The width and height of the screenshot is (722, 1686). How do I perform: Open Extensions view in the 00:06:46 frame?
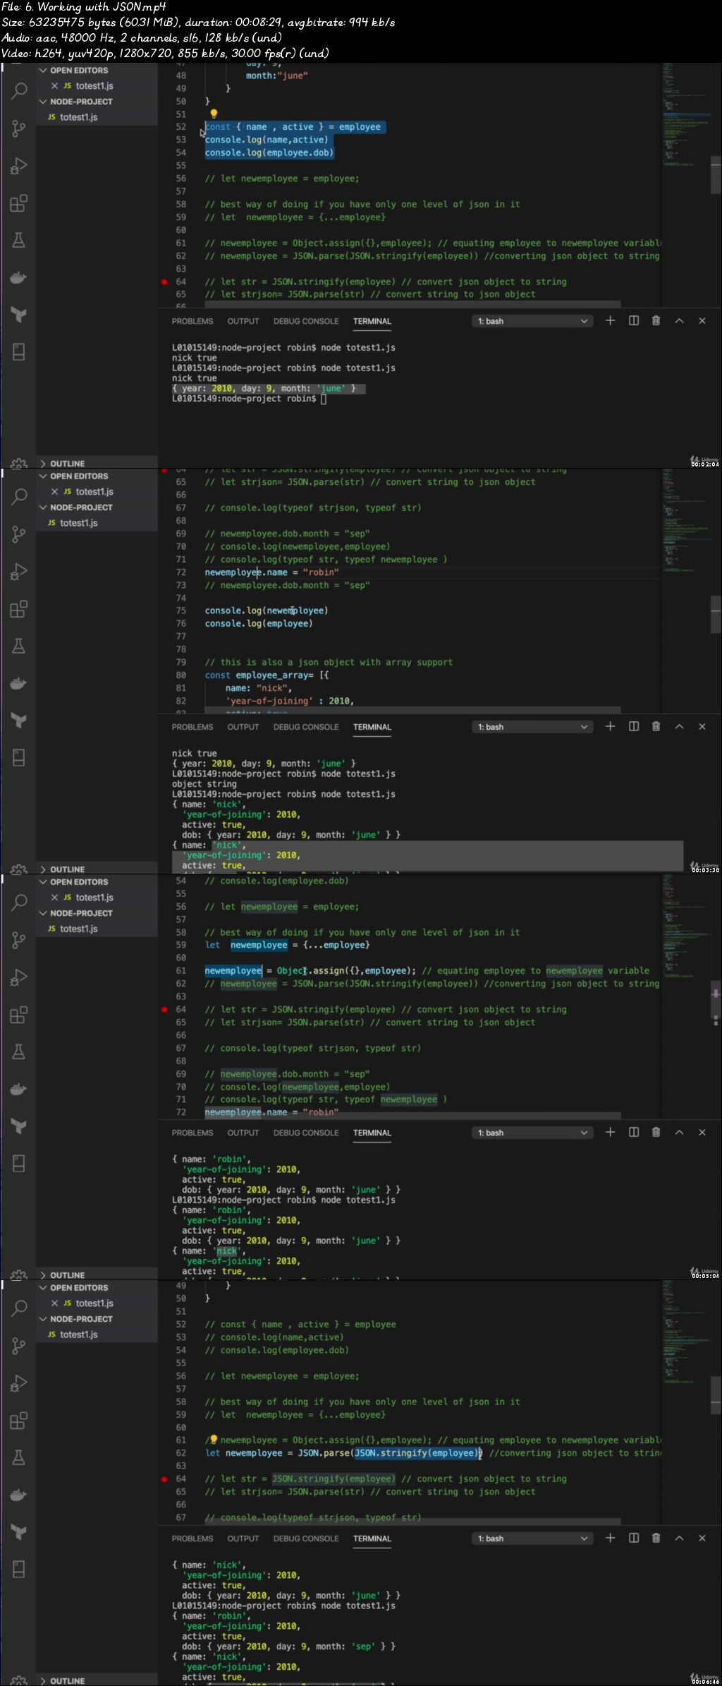tap(19, 1421)
